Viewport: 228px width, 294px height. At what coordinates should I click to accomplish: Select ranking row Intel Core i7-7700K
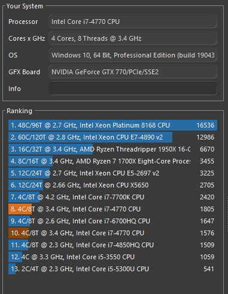pyautogui.click(x=113, y=197)
